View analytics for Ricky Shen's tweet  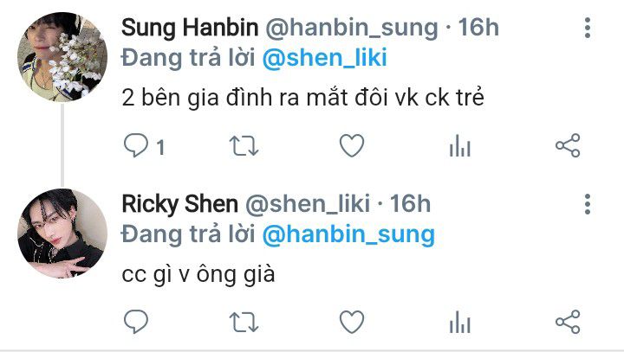(460, 323)
